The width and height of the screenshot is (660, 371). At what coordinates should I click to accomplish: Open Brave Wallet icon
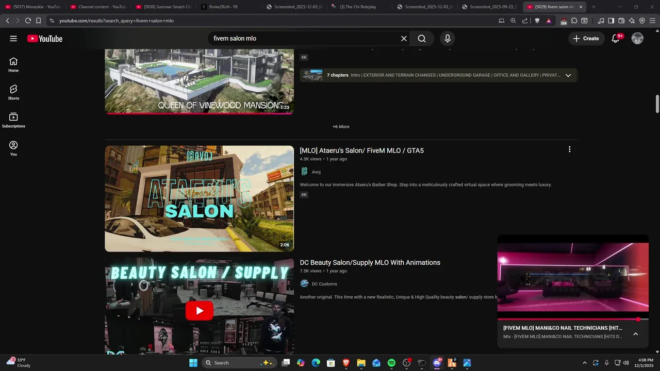[621, 21]
